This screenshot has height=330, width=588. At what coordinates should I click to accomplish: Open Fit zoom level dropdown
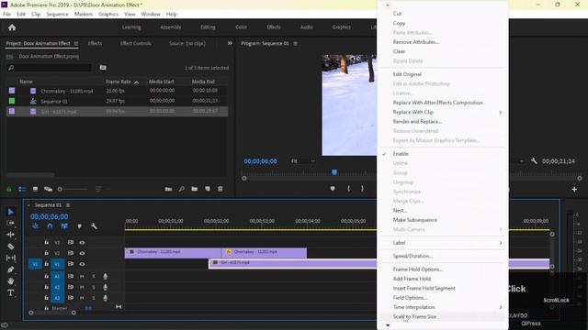[x=302, y=161]
